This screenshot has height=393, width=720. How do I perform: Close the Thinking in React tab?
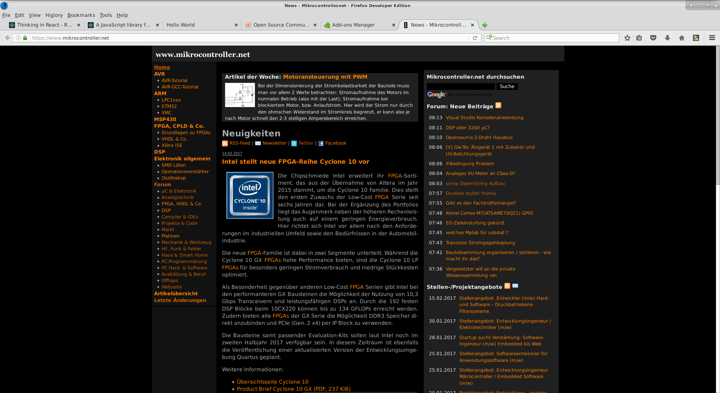(79, 25)
